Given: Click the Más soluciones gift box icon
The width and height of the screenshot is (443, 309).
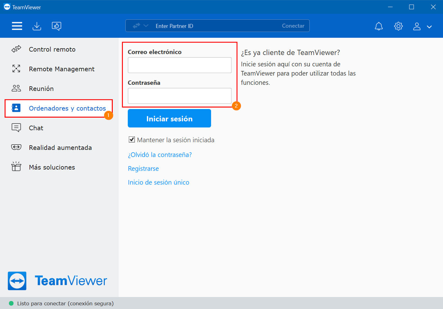Looking at the screenshot, I should tap(16, 166).
